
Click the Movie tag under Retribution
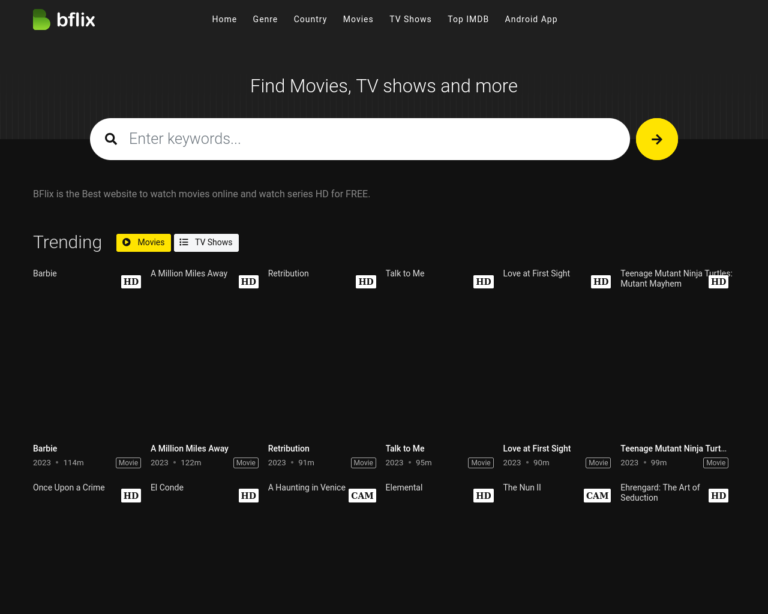pos(364,463)
